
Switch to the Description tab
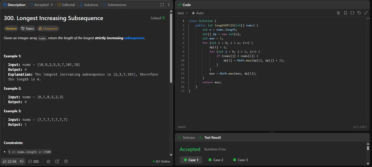pyautogui.click(x=14, y=5)
